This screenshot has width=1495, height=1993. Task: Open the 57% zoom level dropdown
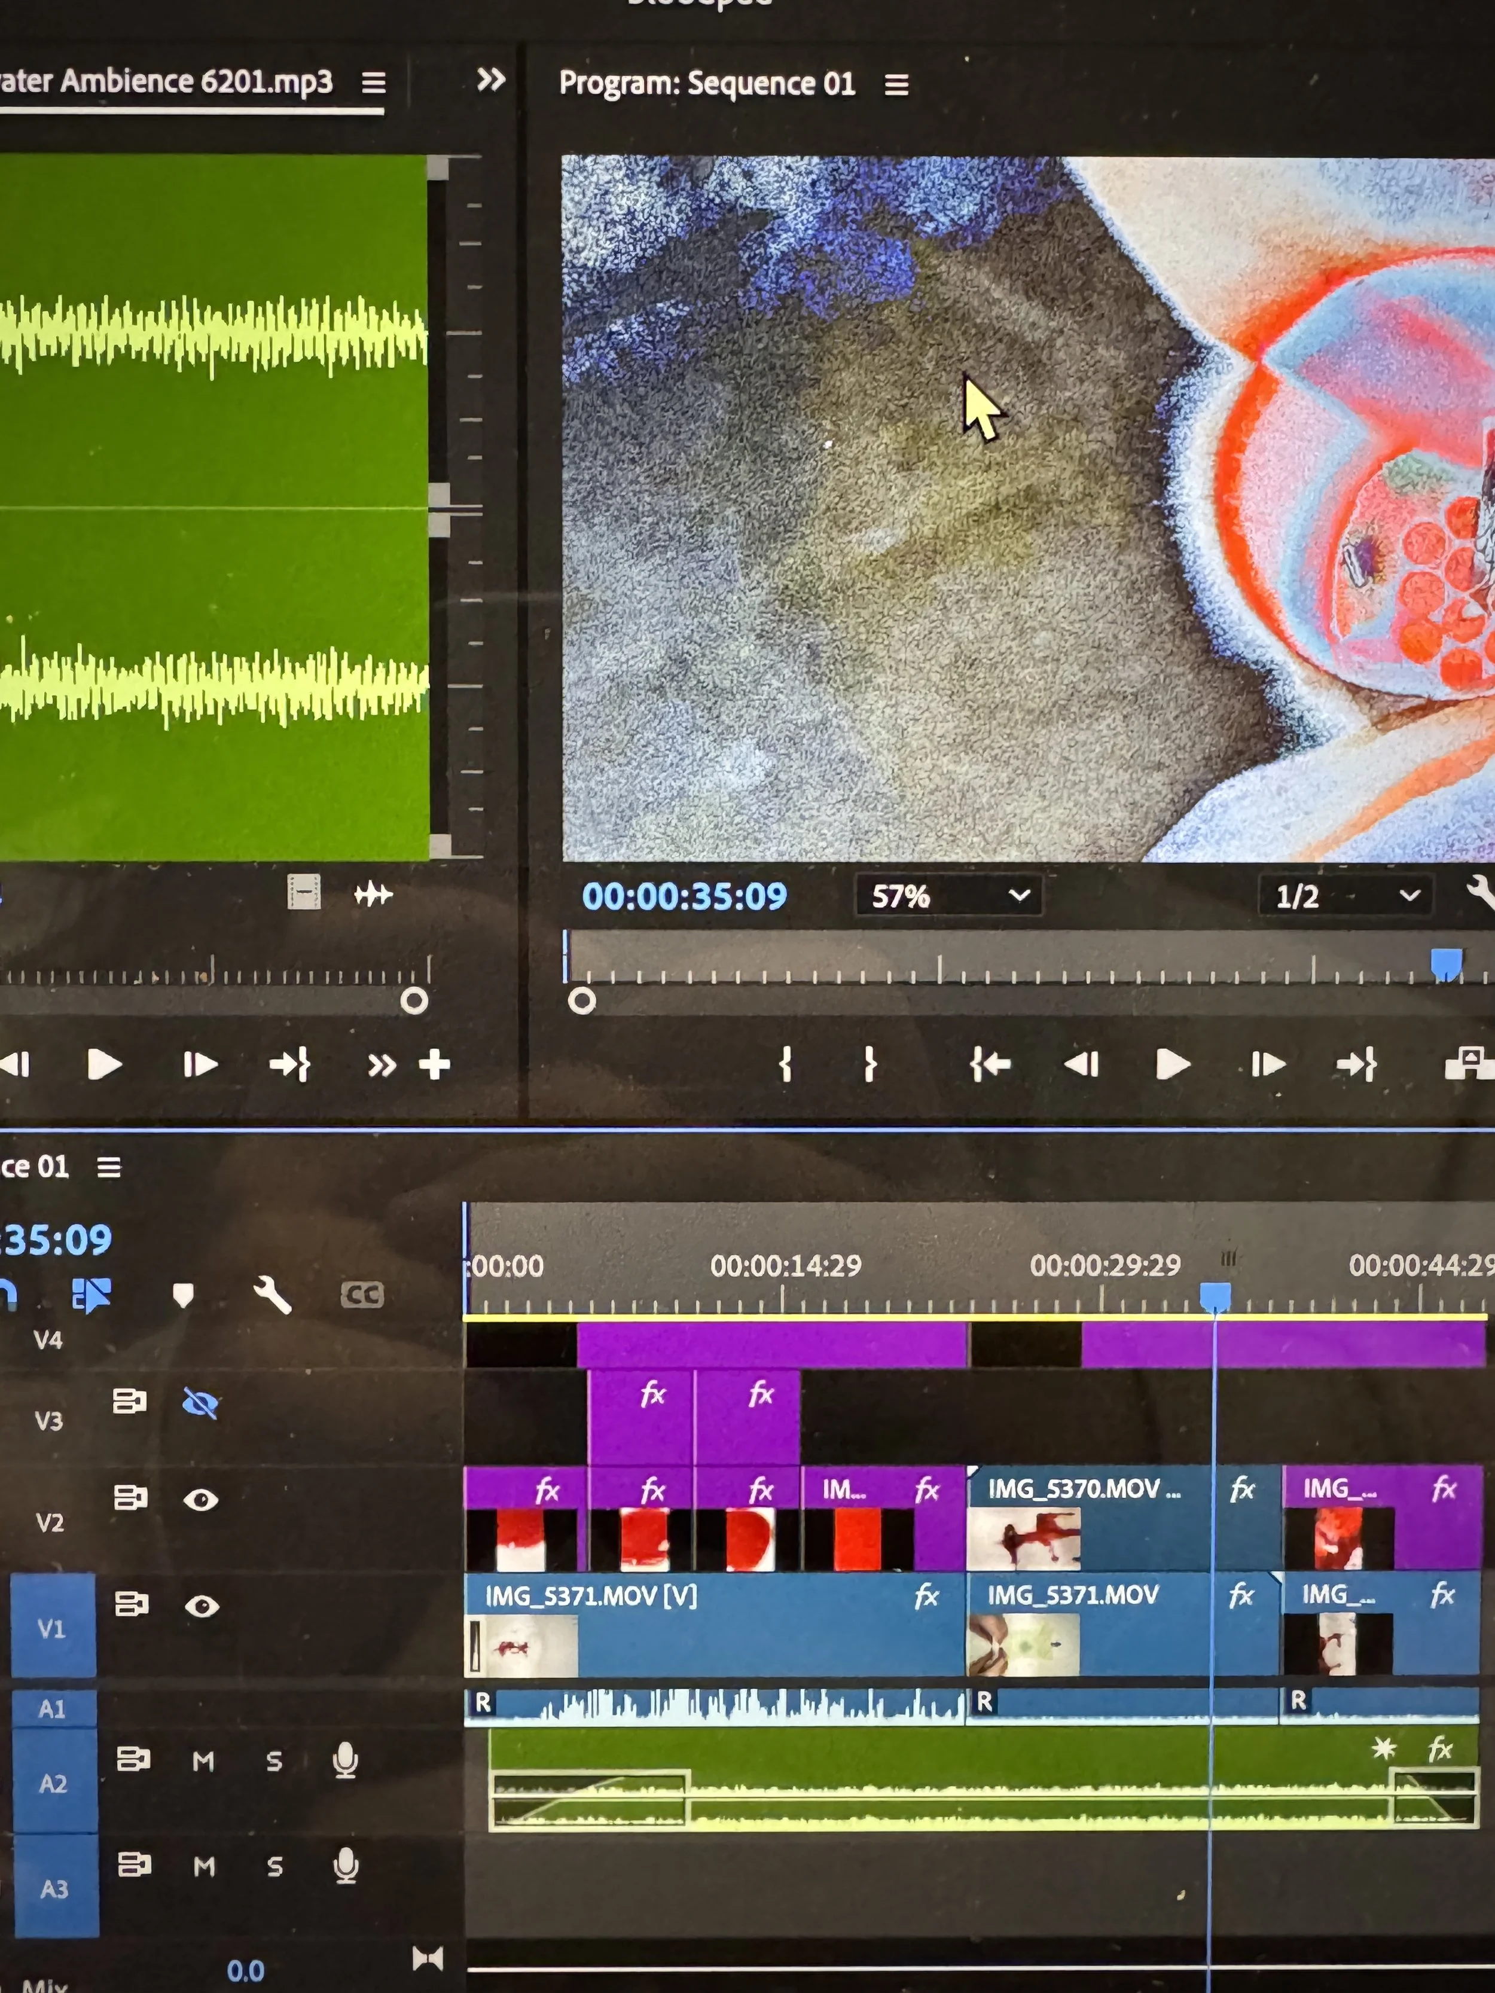point(946,896)
